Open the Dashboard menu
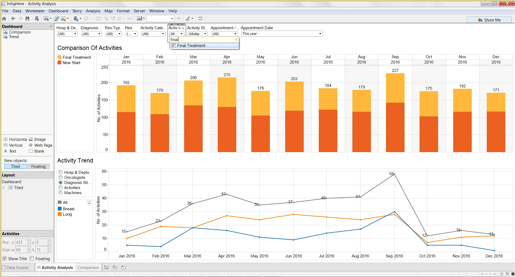Viewport: 515px width, 277px height. 58,11
